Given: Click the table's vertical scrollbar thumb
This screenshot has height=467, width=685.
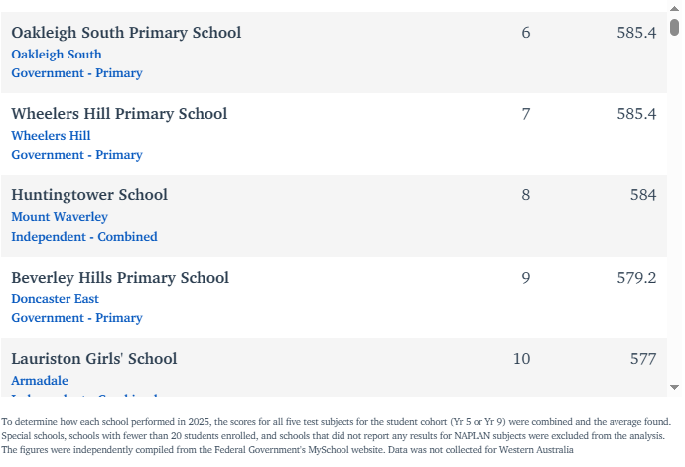Looking at the screenshot, I should pyautogui.click(x=675, y=27).
